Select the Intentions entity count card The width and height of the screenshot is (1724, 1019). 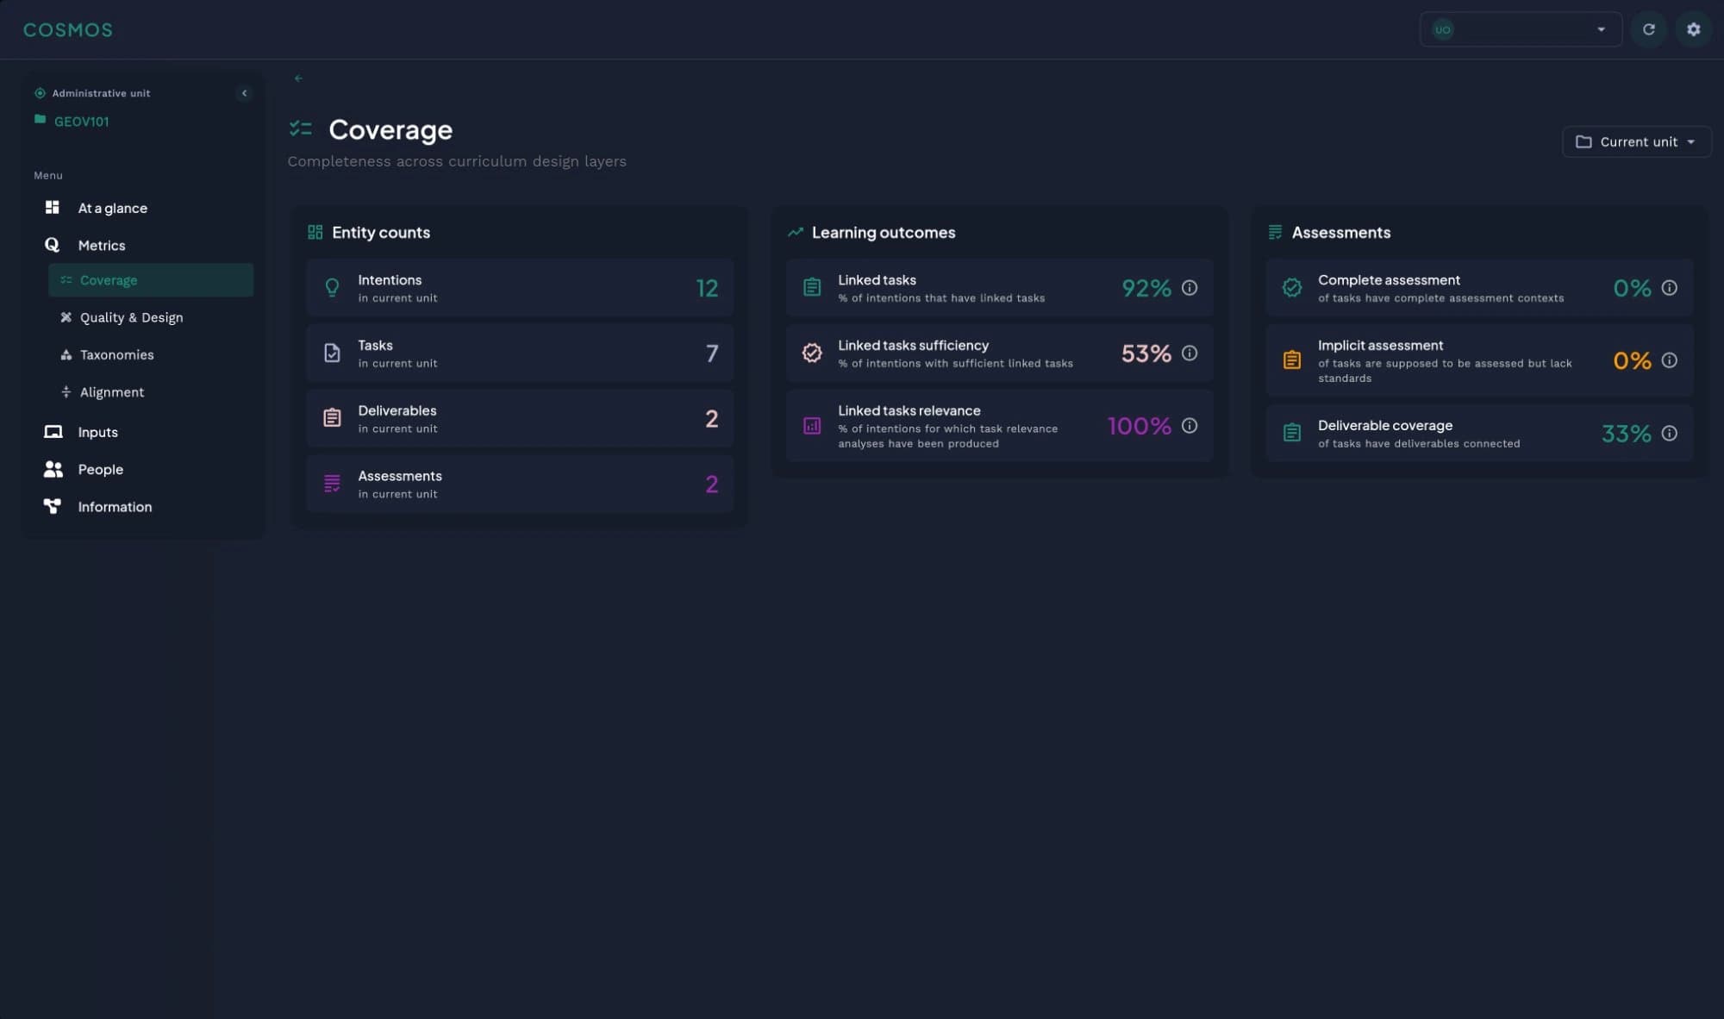pos(519,288)
